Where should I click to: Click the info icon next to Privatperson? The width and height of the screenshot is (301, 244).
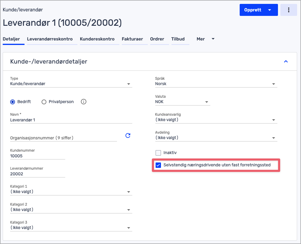pyautogui.click(x=84, y=102)
